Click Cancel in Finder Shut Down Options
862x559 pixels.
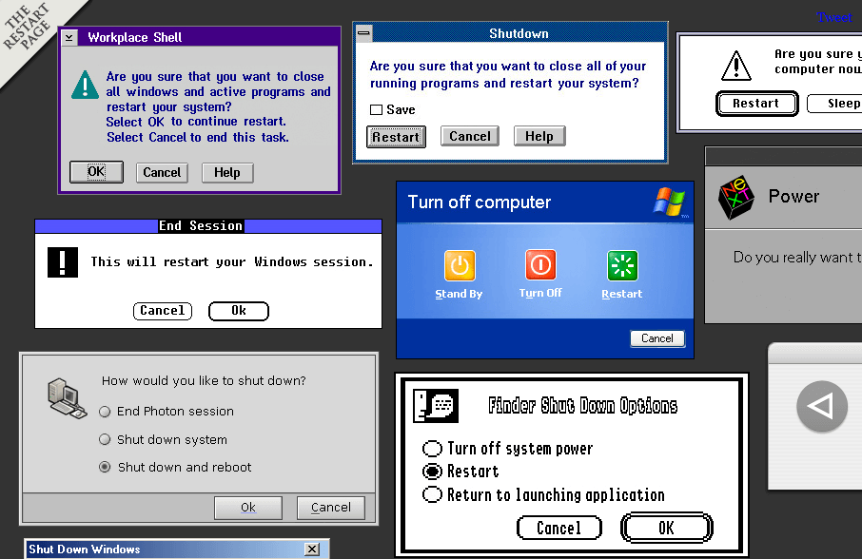(x=559, y=529)
